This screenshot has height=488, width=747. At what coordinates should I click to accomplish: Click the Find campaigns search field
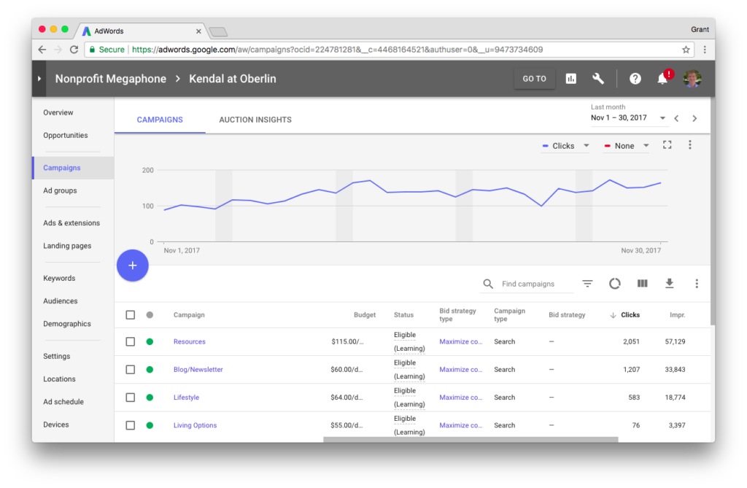(537, 284)
